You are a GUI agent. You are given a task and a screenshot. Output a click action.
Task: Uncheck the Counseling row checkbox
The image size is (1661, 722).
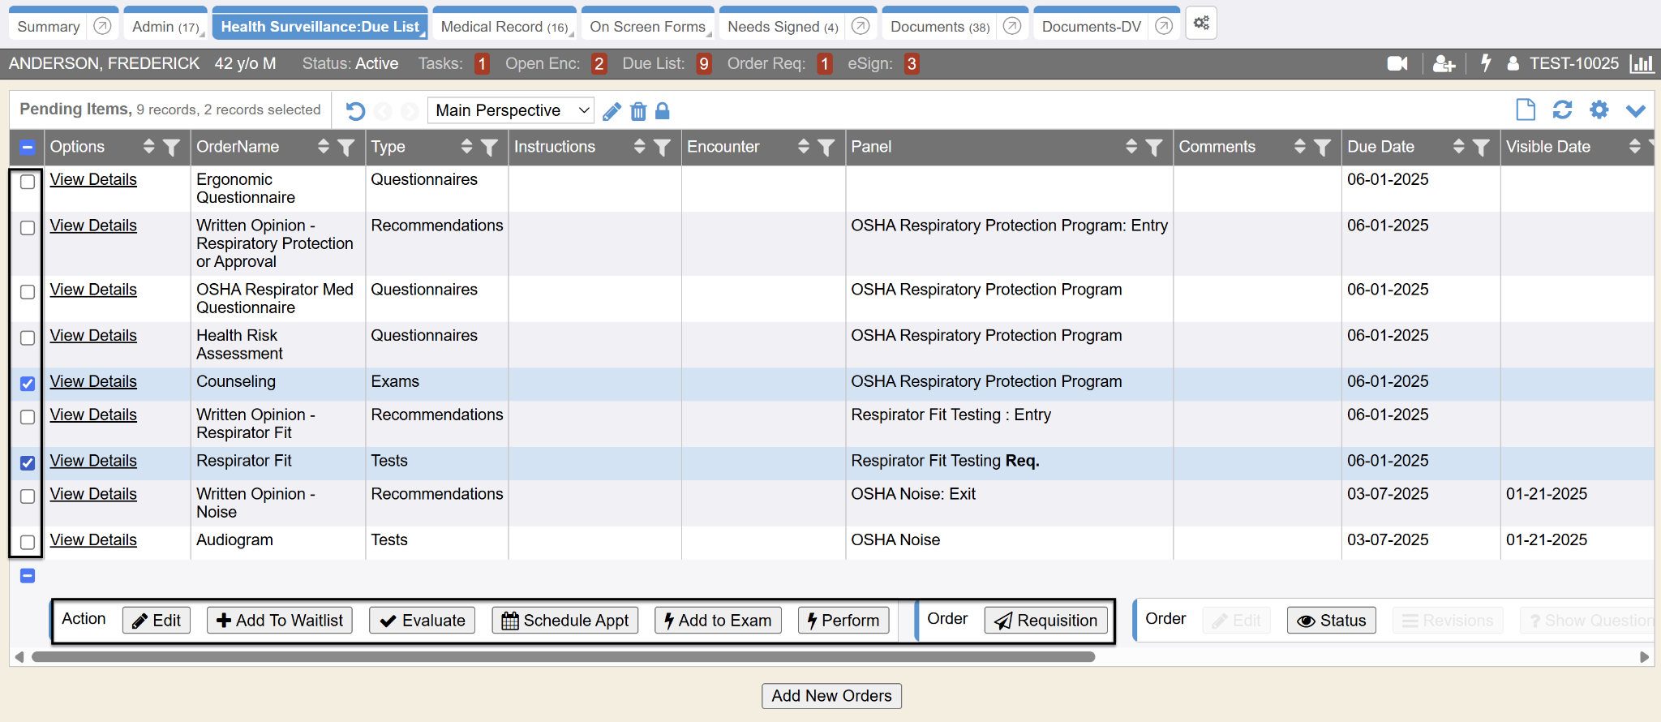28,384
